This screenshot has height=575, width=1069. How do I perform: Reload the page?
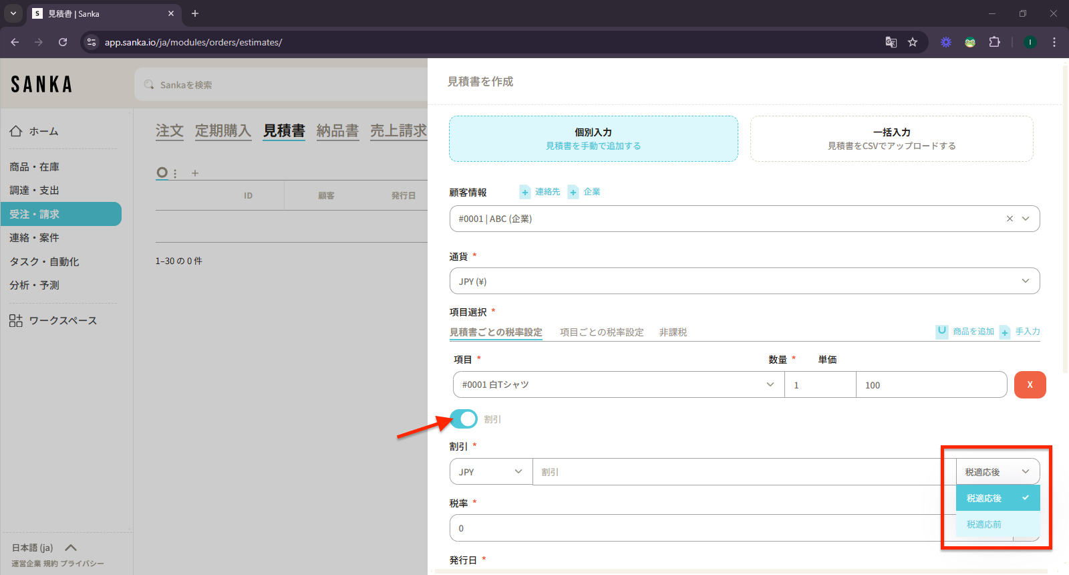63,42
